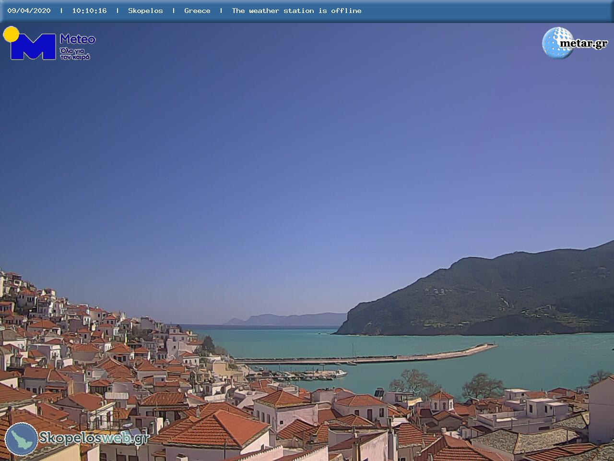Click the date 09/04/2020 in header

pyautogui.click(x=29, y=11)
